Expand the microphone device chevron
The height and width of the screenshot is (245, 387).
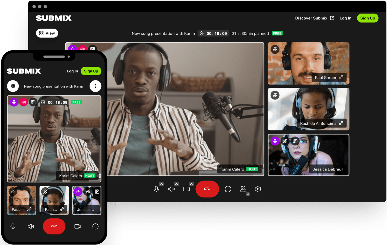(161, 184)
